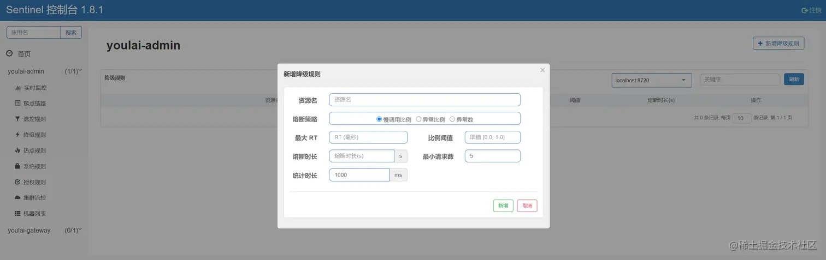This screenshot has height=260, width=826.
Task: Click the logout icon (注销)
Action: (x=804, y=10)
